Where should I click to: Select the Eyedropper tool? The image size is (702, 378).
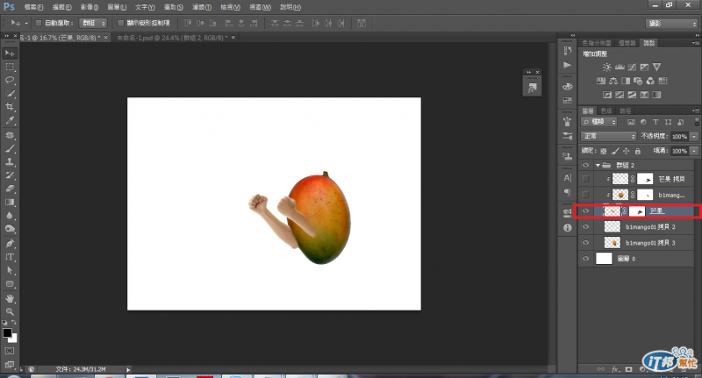click(x=10, y=120)
